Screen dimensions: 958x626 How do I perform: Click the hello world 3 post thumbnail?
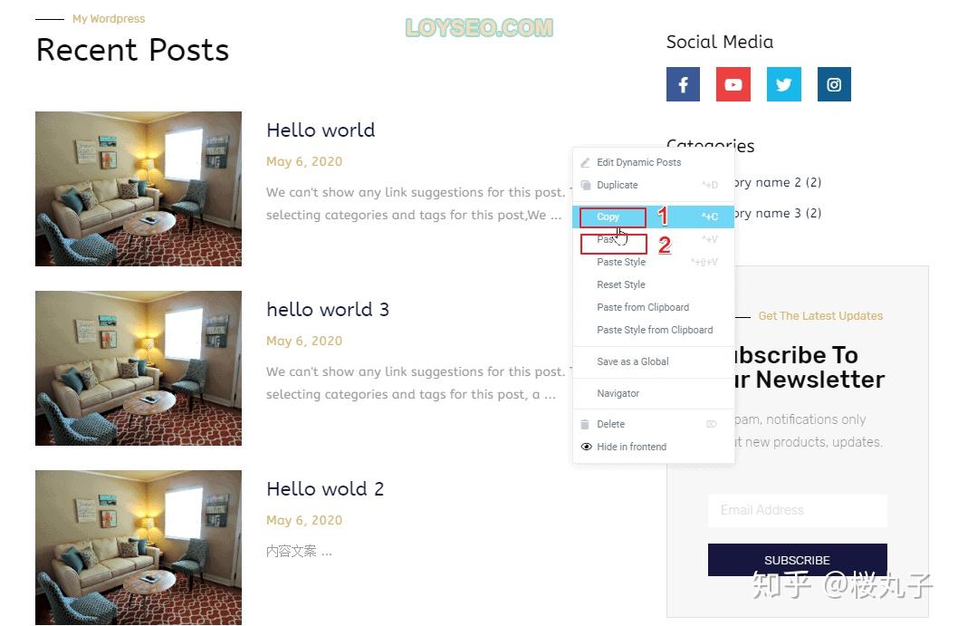point(139,368)
